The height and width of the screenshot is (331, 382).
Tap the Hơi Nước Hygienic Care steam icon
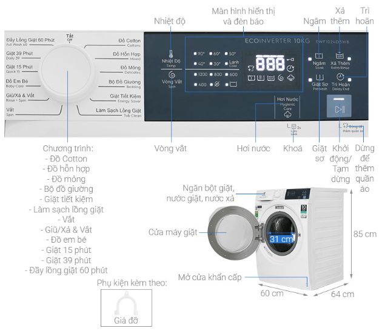[x=287, y=115]
